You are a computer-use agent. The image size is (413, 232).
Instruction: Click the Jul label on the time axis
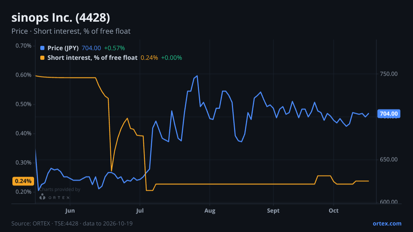tap(140, 210)
